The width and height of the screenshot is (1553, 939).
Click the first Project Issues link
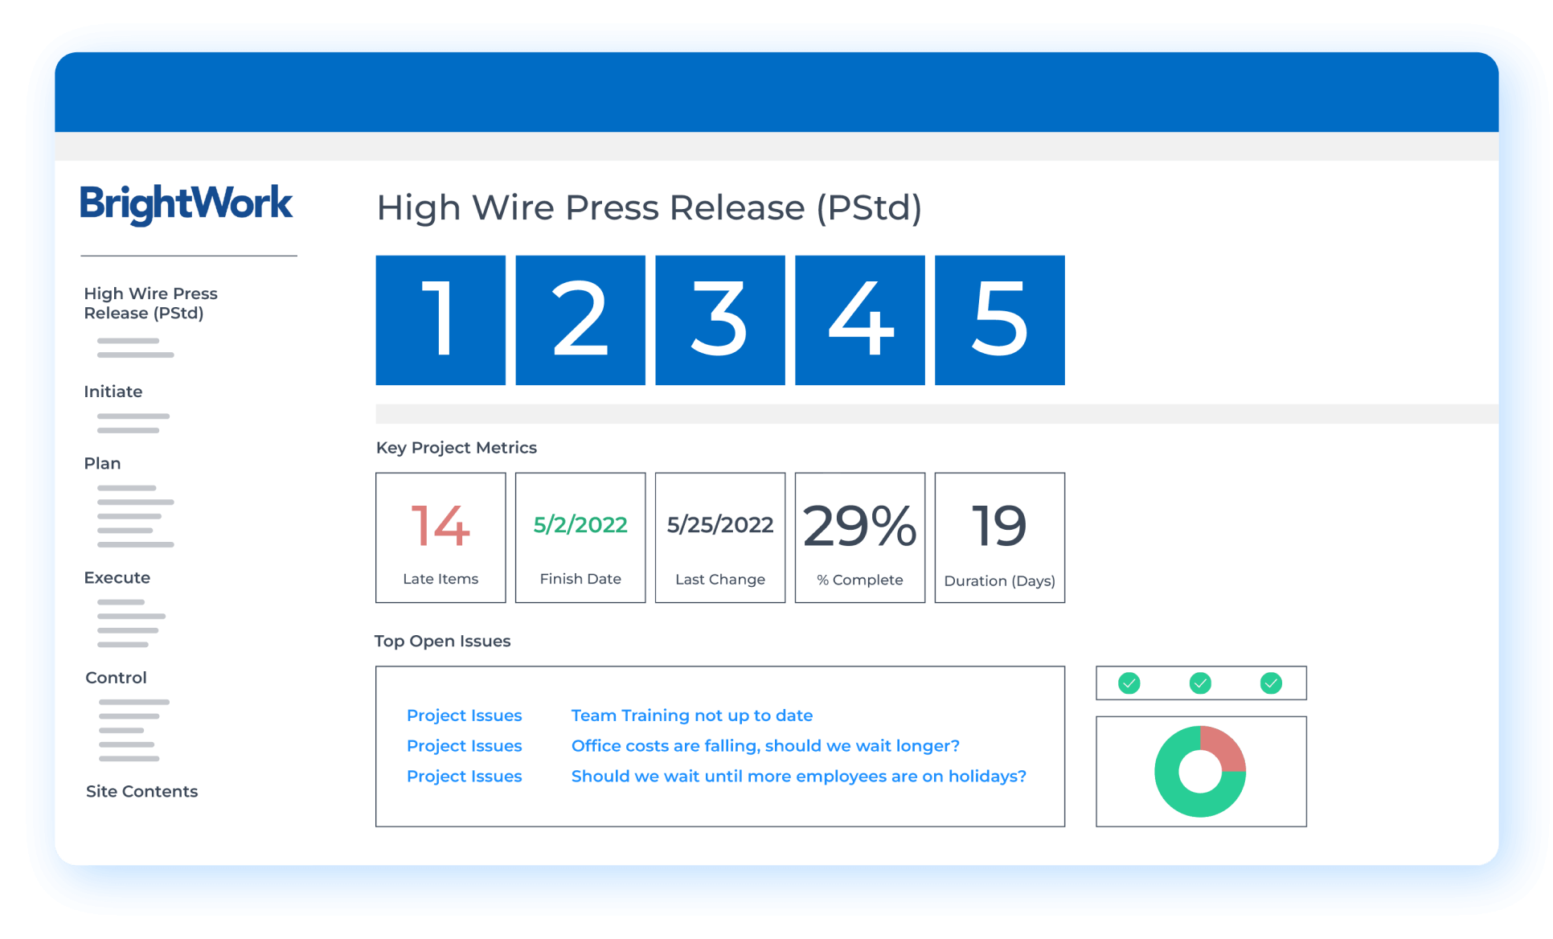coord(464,715)
